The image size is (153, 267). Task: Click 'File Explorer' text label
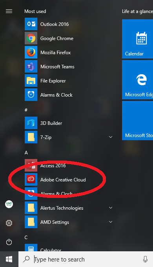click(53, 81)
